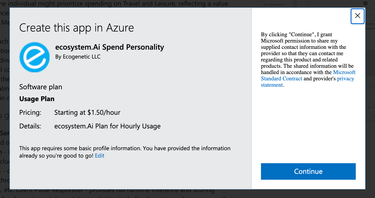Click the Details: field label
The height and width of the screenshot is (198, 375).
click(30, 126)
